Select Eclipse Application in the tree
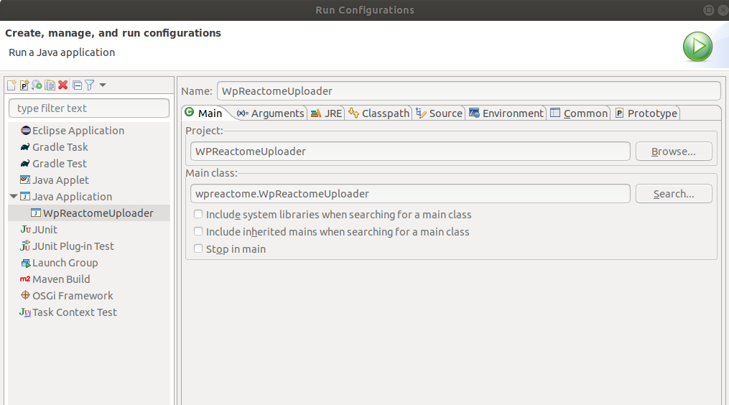The image size is (729, 405). 78,131
